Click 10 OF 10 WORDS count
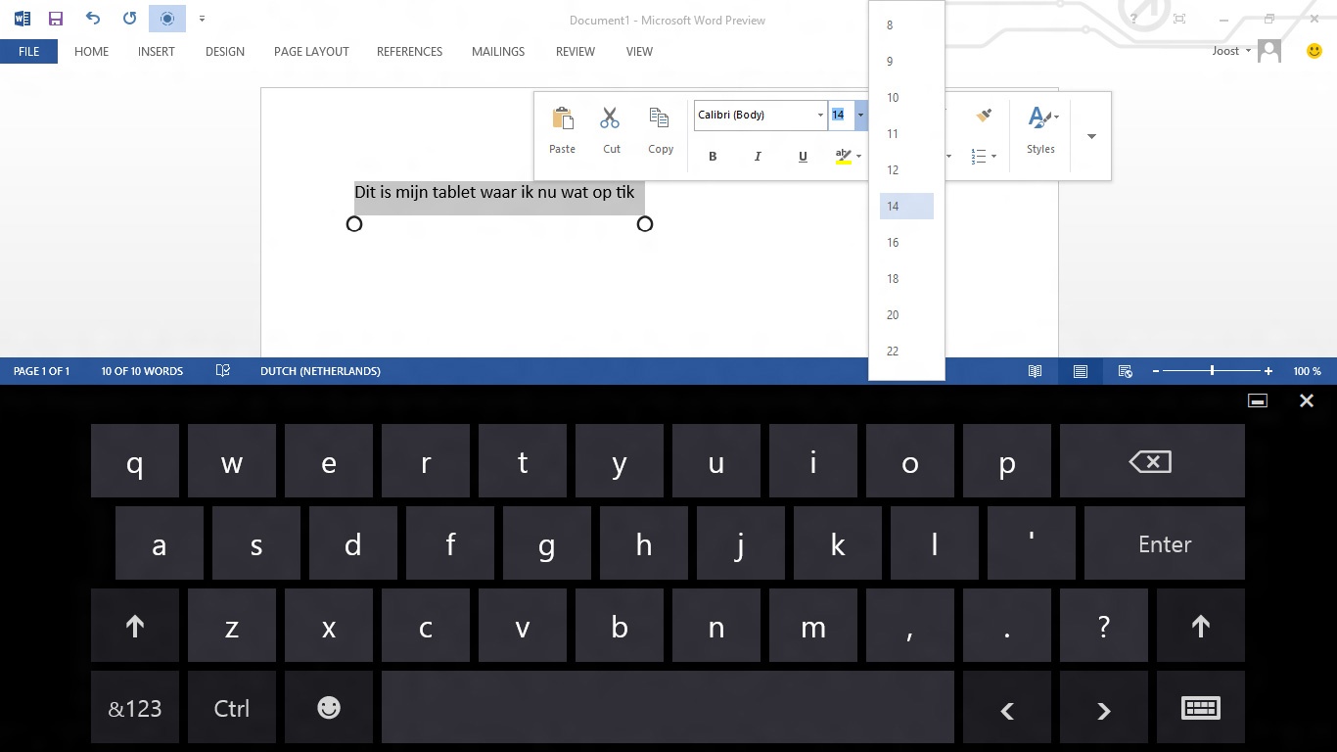1337x752 pixels. pyautogui.click(x=142, y=371)
